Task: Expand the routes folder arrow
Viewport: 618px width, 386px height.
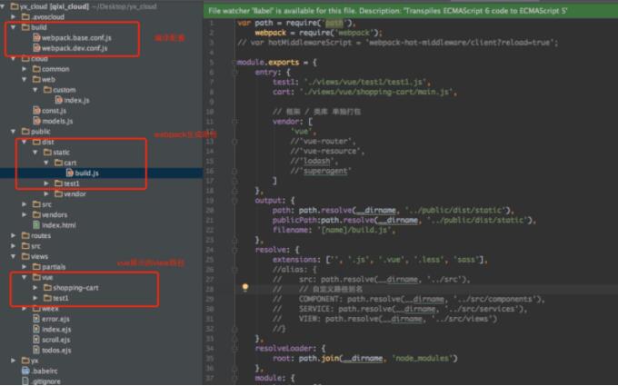Action: pyautogui.click(x=14, y=235)
